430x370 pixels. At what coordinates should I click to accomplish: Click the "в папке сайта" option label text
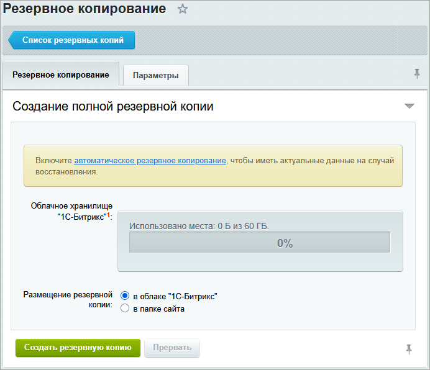158,309
